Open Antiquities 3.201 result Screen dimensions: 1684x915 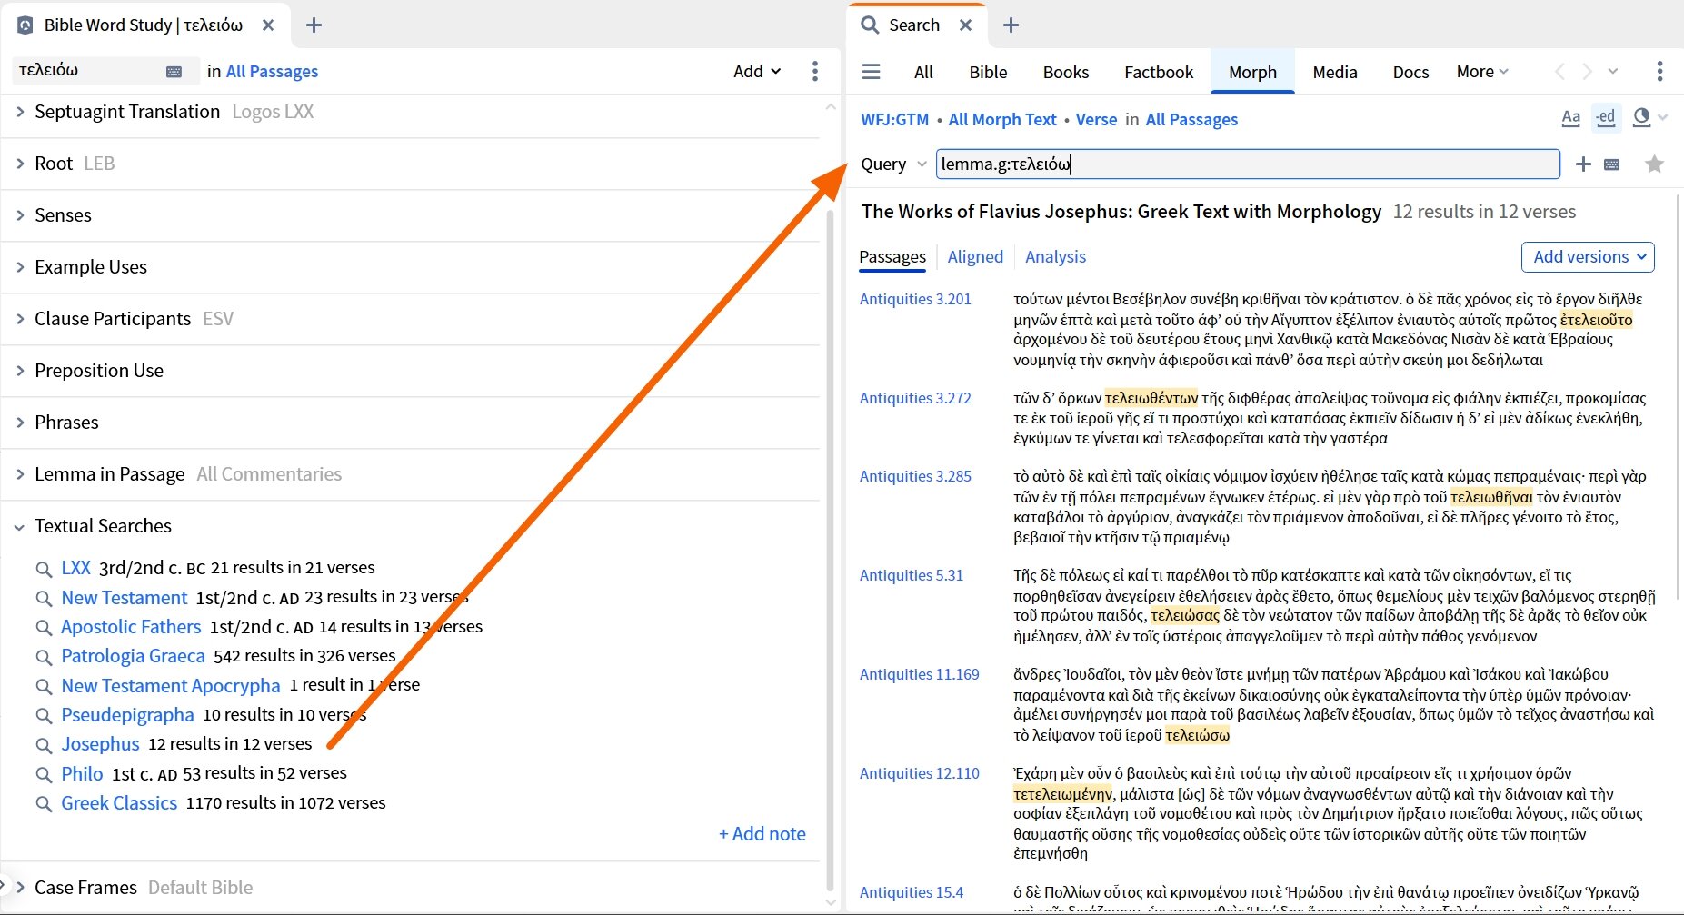pos(915,299)
